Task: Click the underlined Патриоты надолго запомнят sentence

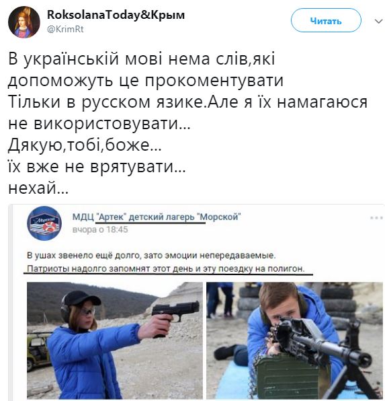Action: point(166,268)
